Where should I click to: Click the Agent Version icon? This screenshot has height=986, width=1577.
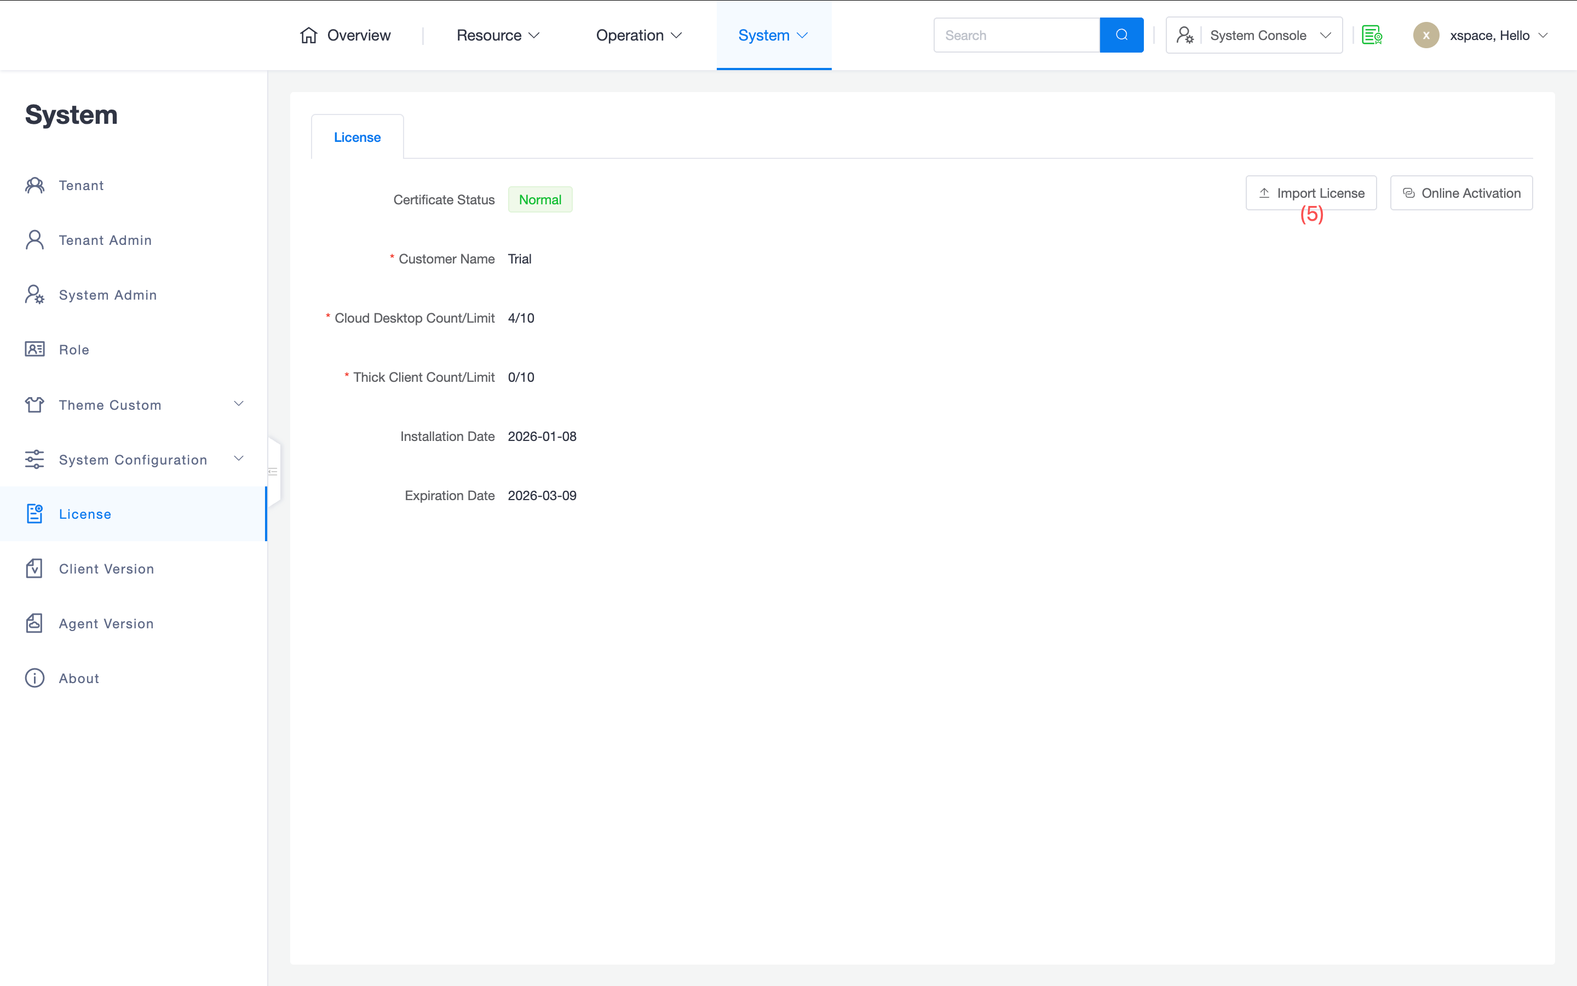(x=34, y=623)
